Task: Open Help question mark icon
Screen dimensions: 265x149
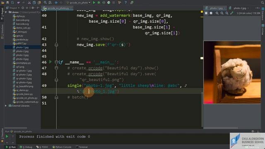Action: [x=125, y=2]
